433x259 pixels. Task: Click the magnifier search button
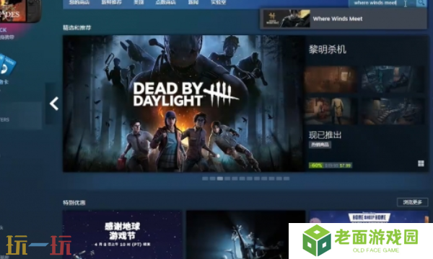pos(421,3)
